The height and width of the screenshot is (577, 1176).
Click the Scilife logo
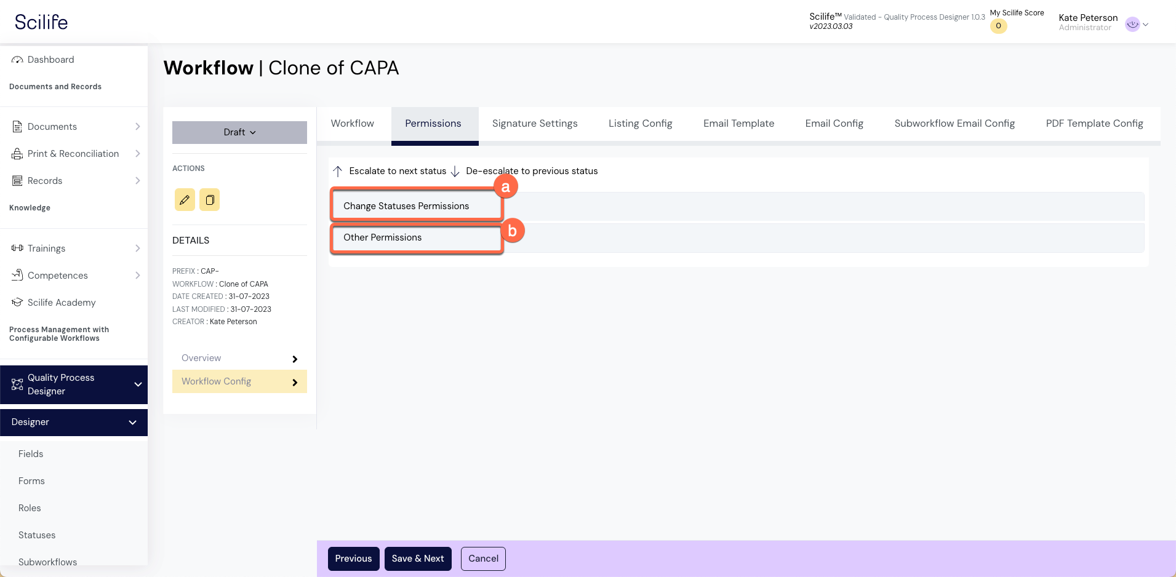41,22
